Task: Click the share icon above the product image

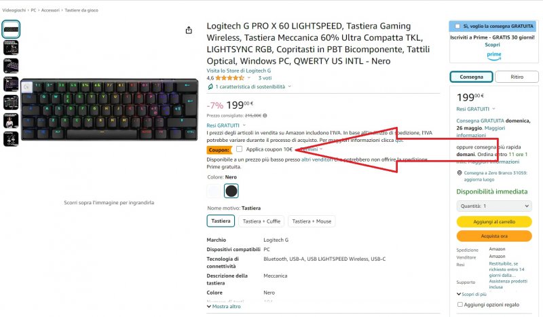Action: [x=189, y=30]
